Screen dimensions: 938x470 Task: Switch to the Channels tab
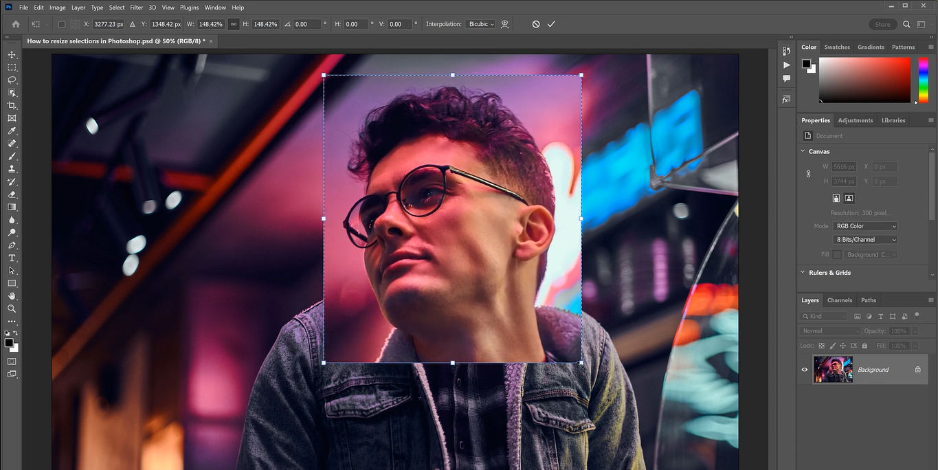click(x=839, y=300)
